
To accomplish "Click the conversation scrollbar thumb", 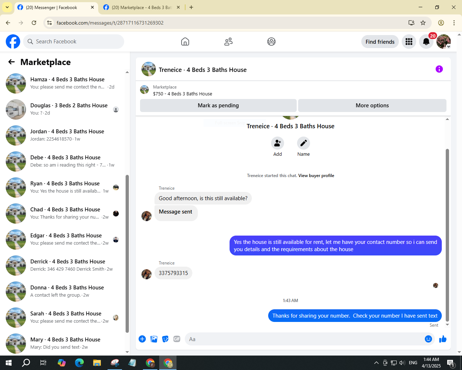I will pos(448,235).
